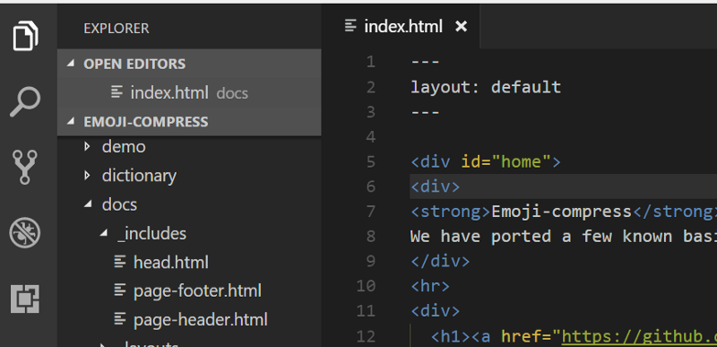
Task: Expand the demo folder
Action: (x=87, y=147)
